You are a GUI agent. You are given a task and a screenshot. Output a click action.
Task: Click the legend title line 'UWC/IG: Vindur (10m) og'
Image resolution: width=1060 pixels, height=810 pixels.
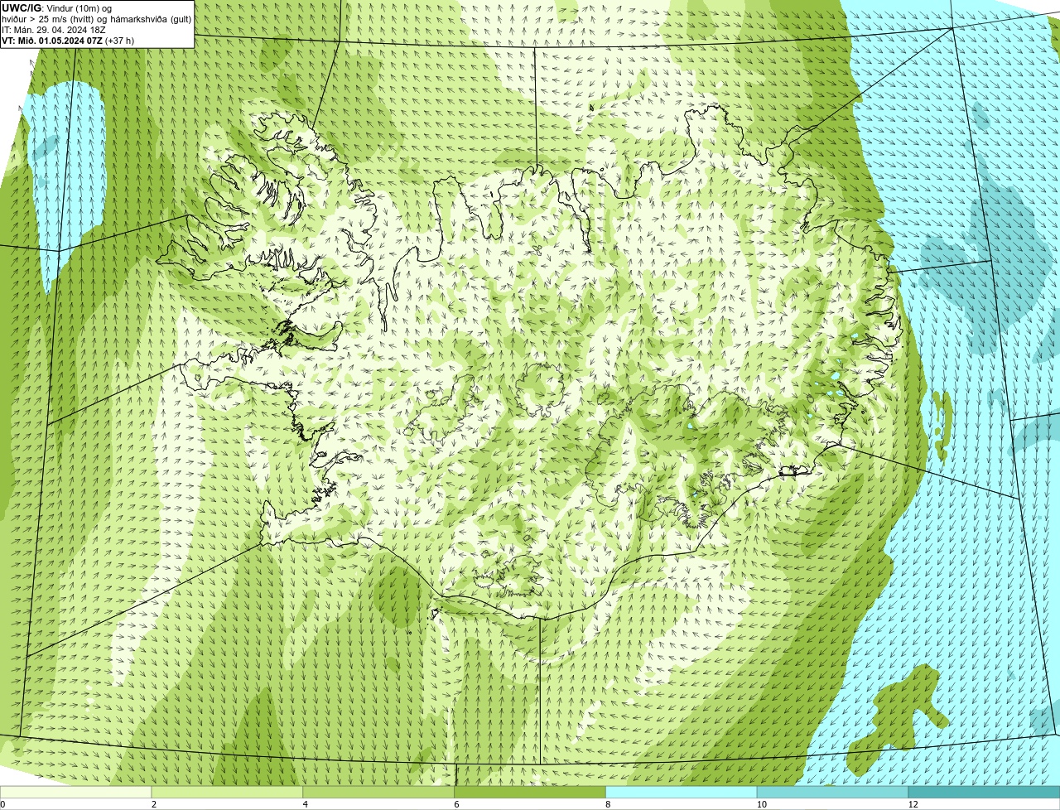pyautogui.click(x=56, y=8)
